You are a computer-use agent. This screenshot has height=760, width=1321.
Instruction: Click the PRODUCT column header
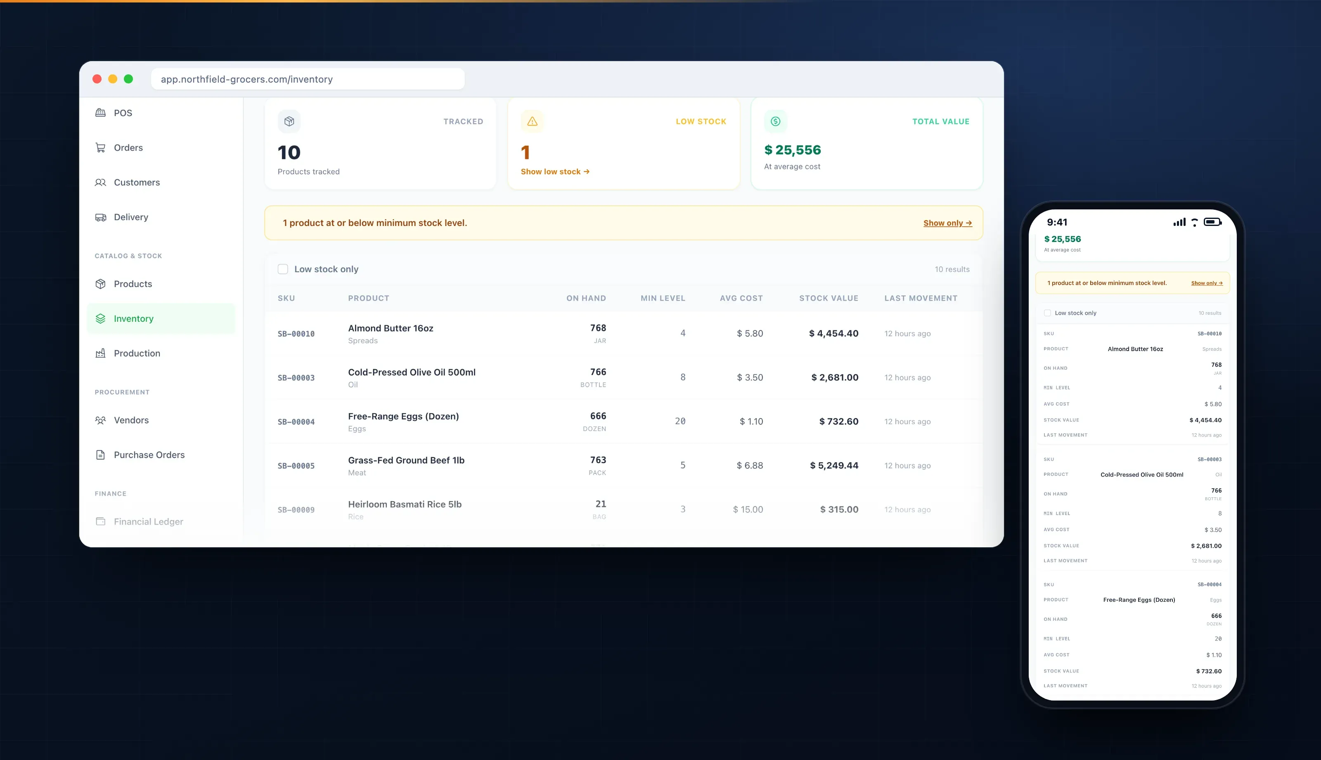coord(369,298)
